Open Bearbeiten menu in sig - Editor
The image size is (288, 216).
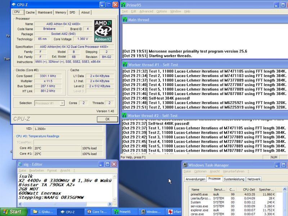[x=37, y=171]
